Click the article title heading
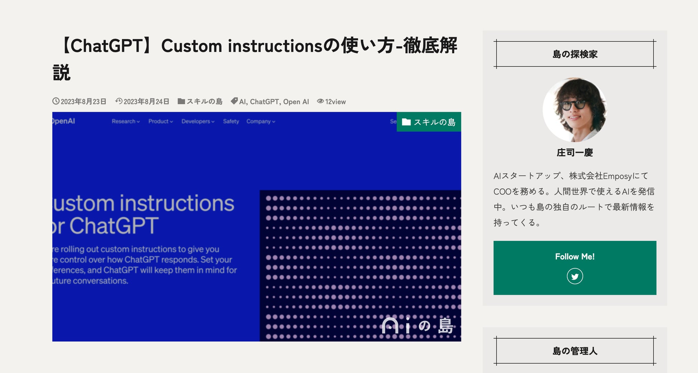 click(x=255, y=59)
